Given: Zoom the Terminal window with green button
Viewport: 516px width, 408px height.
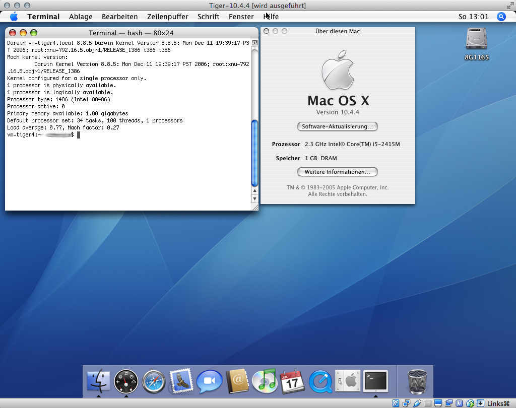Looking at the screenshot, I should point(34,33).
